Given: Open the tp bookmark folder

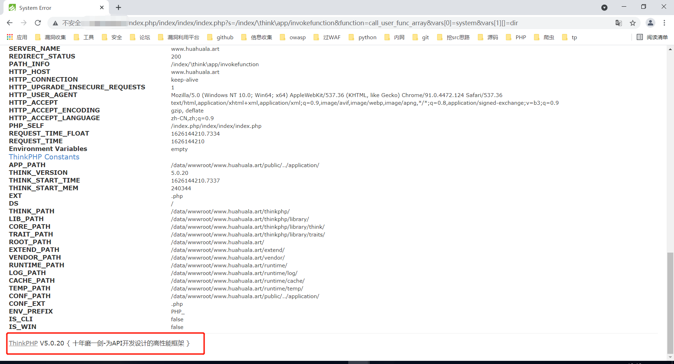Looking at the screenshot, I should coord(569,37).
